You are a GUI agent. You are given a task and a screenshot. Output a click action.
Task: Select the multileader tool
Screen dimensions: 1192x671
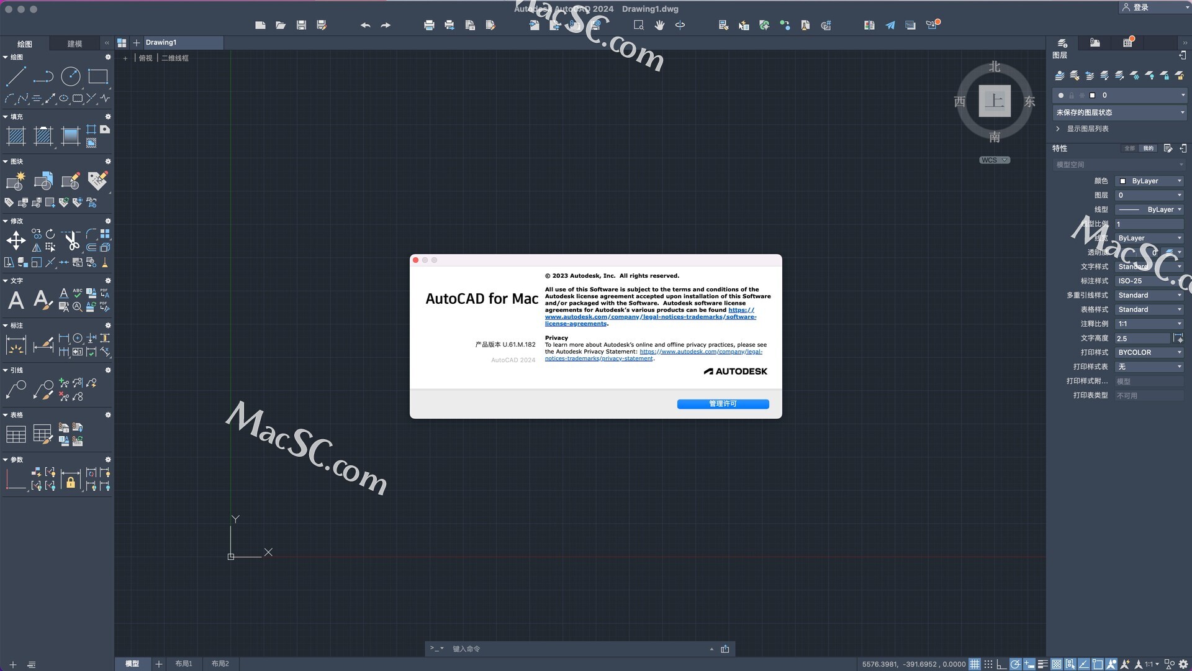click(16, 390)
